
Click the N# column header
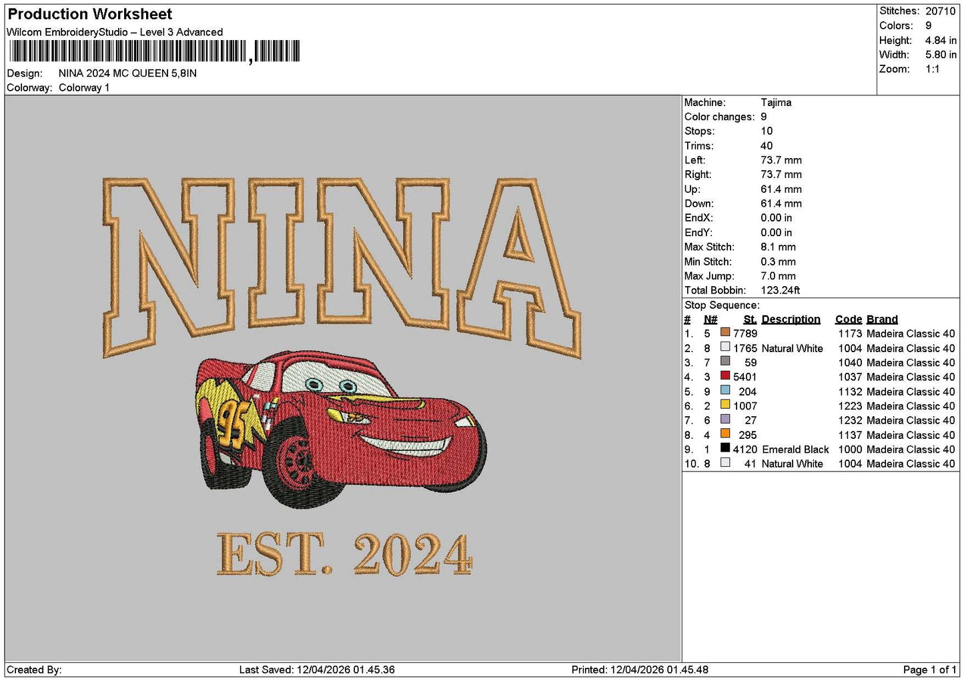[710, 319]
